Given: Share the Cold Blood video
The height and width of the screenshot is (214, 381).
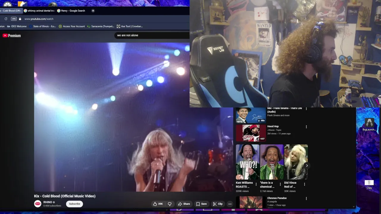Looking at the screenshot, I should click(184, 204).
